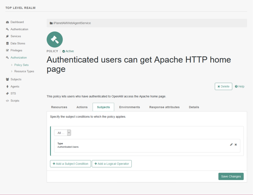This screenshot has height=195, width=253.
Task: Expand Policy Sets under Authorization
Action: (21, 65)
